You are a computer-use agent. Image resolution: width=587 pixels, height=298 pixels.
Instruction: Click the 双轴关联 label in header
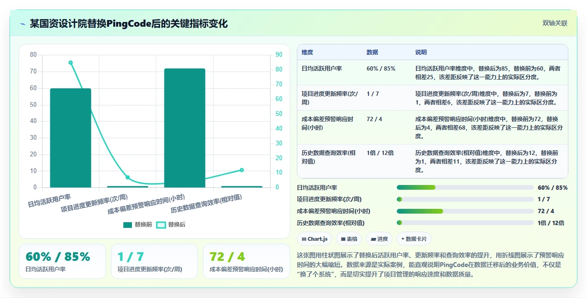[x=554, y=23]
